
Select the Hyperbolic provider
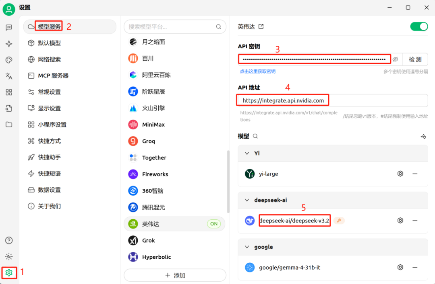click(x=175, y=257)
